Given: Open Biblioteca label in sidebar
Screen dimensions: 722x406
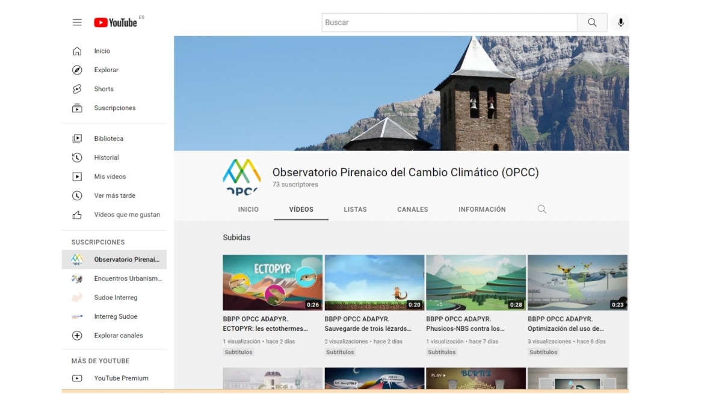Looking at the screenshot, I should (x=108, y=138).
